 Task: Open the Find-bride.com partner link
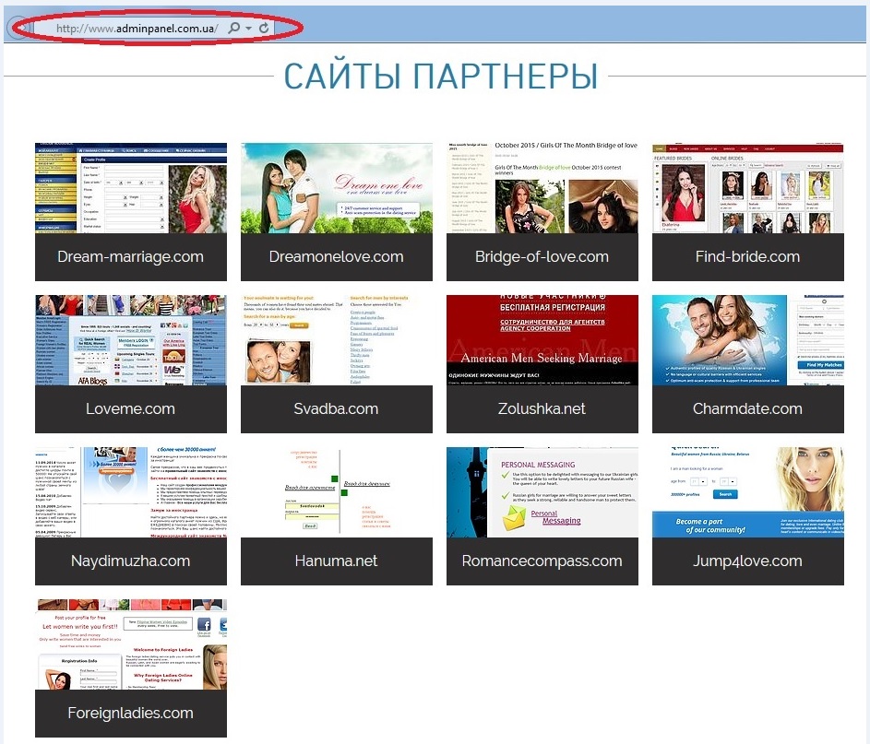tap(747, 256)
